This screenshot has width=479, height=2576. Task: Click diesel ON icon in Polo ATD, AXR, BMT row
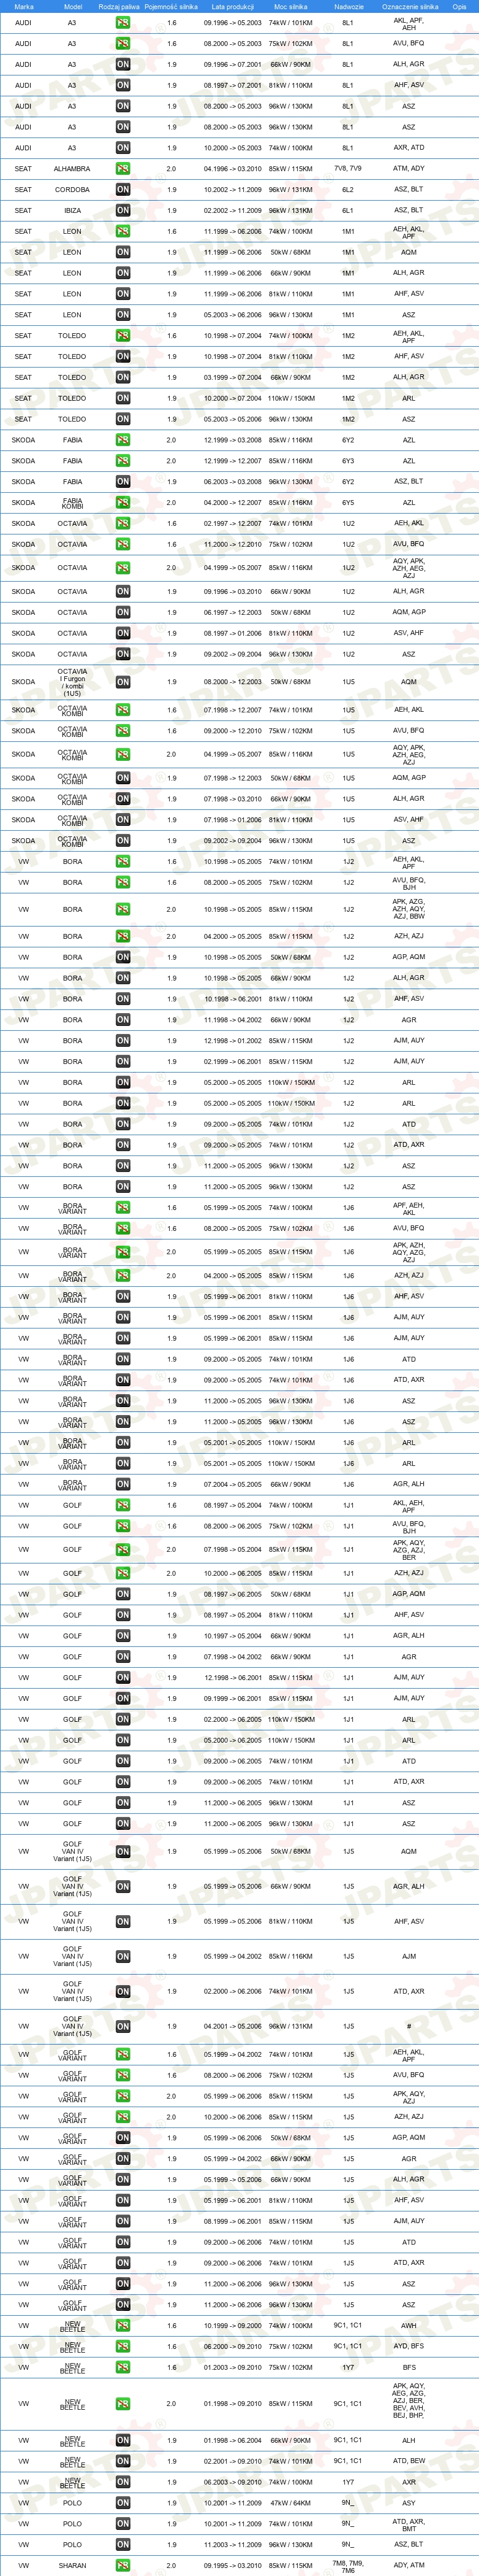tap(123, 2524)
